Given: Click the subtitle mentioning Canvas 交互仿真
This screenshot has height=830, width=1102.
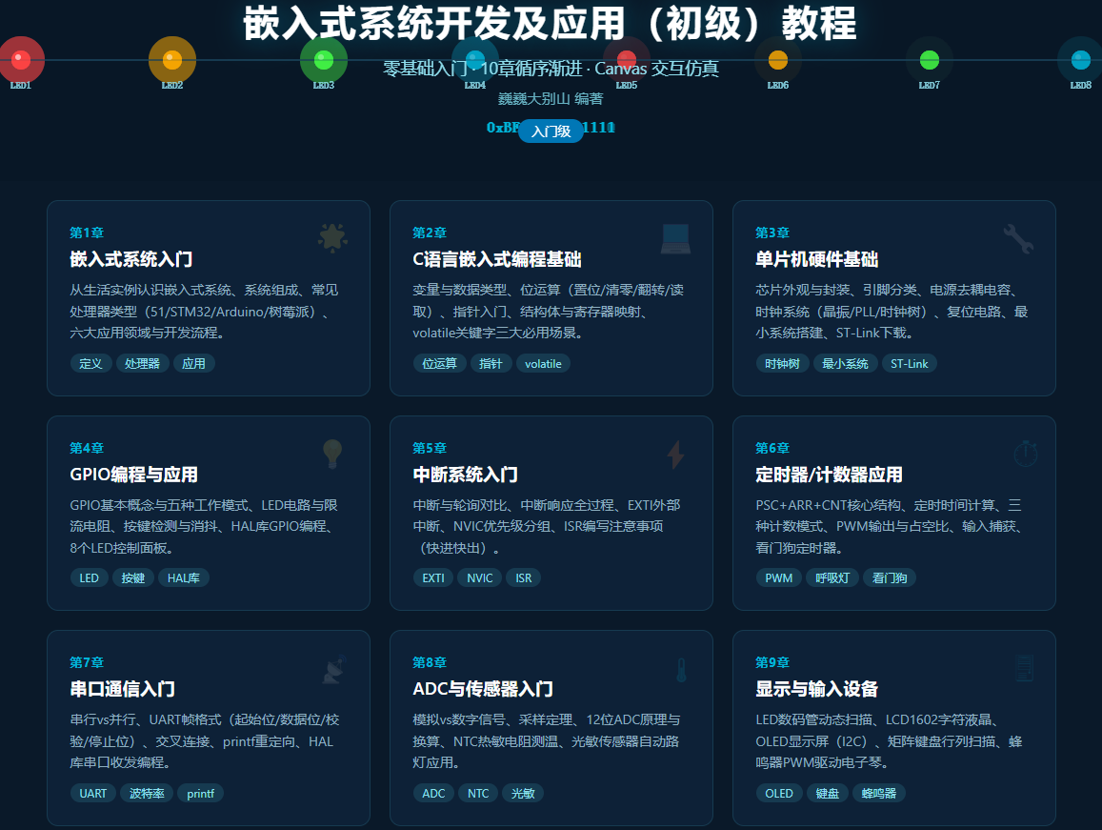Looking at the screenshot, I should (551, 69).
